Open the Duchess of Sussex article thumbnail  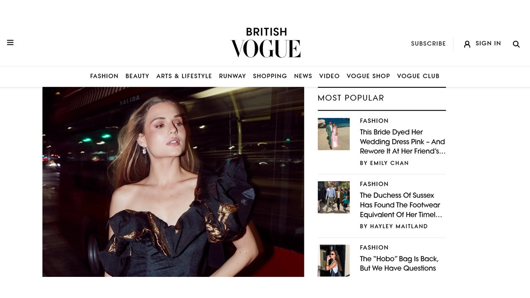pyautogui.click(x=334, y=197)
